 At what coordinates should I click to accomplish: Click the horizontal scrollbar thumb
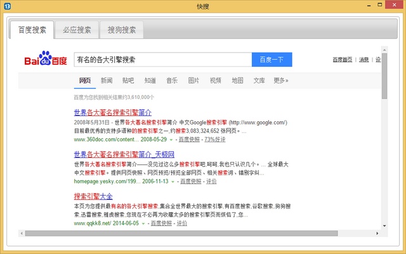click(181, 234)
